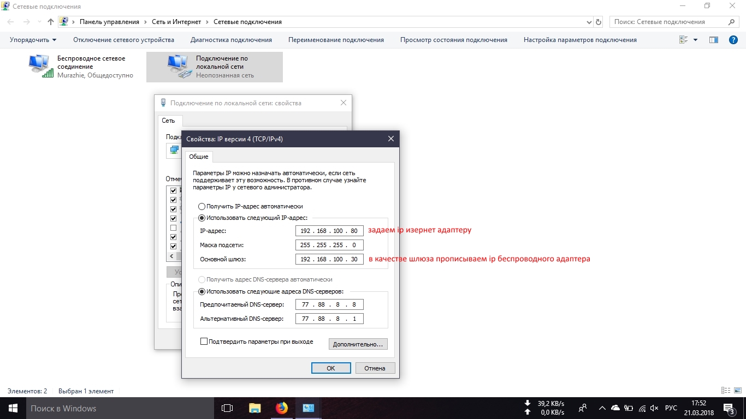Enable validate settings upon exit checkbox

(204, 342)
